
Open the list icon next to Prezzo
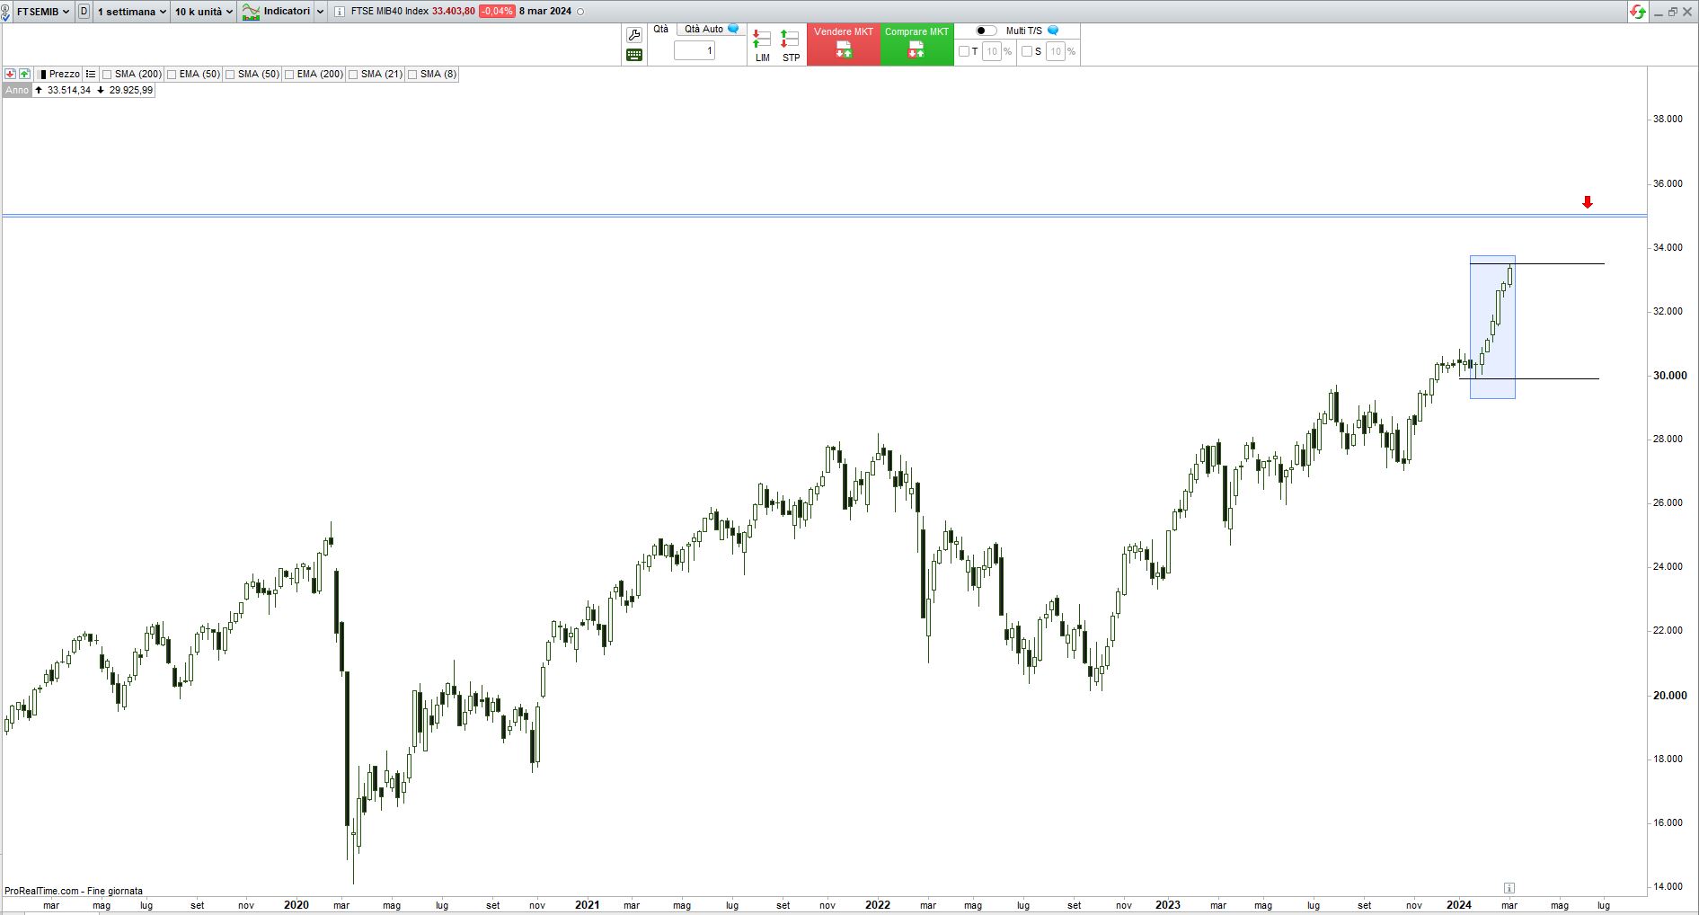point(91,75)
